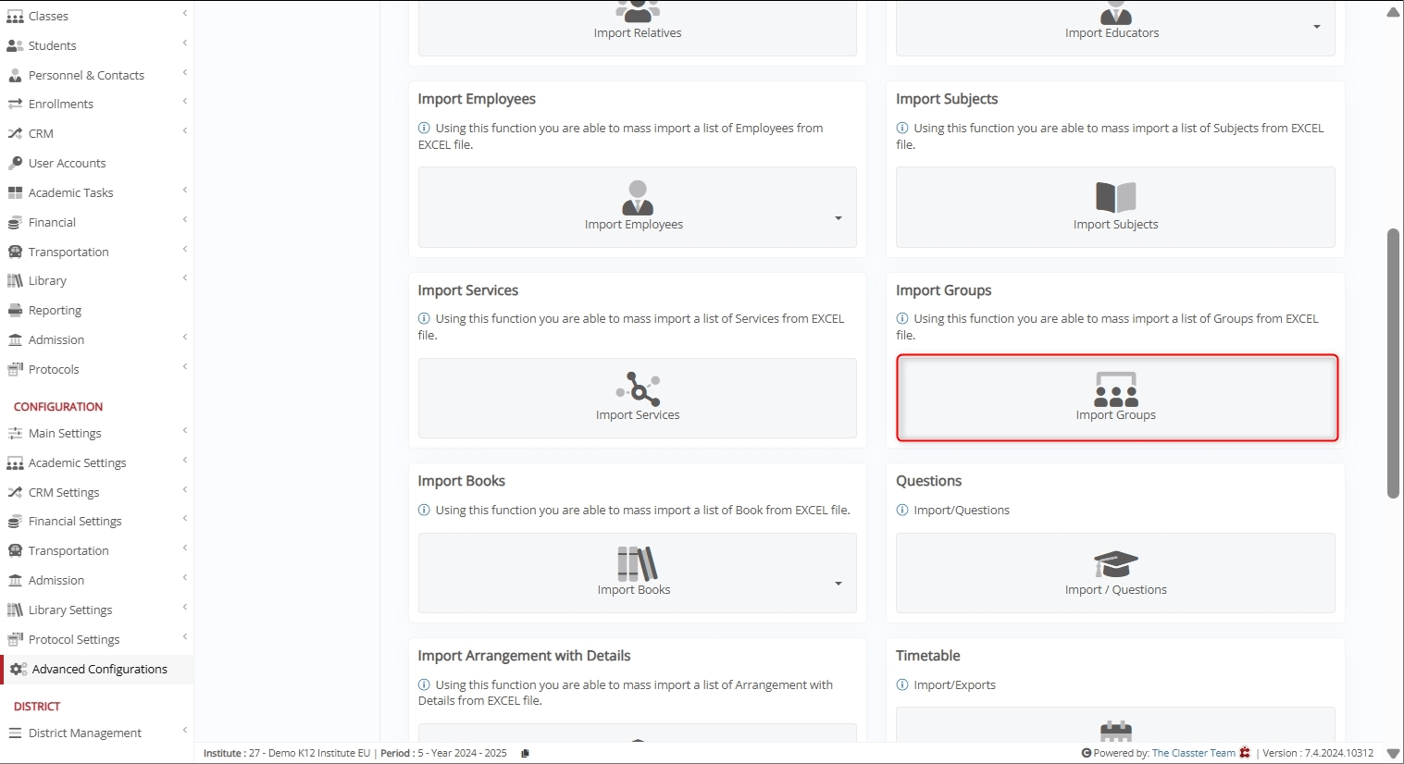
Task: Click the copy icon beside the period text
Action: (x=525, y=753)
